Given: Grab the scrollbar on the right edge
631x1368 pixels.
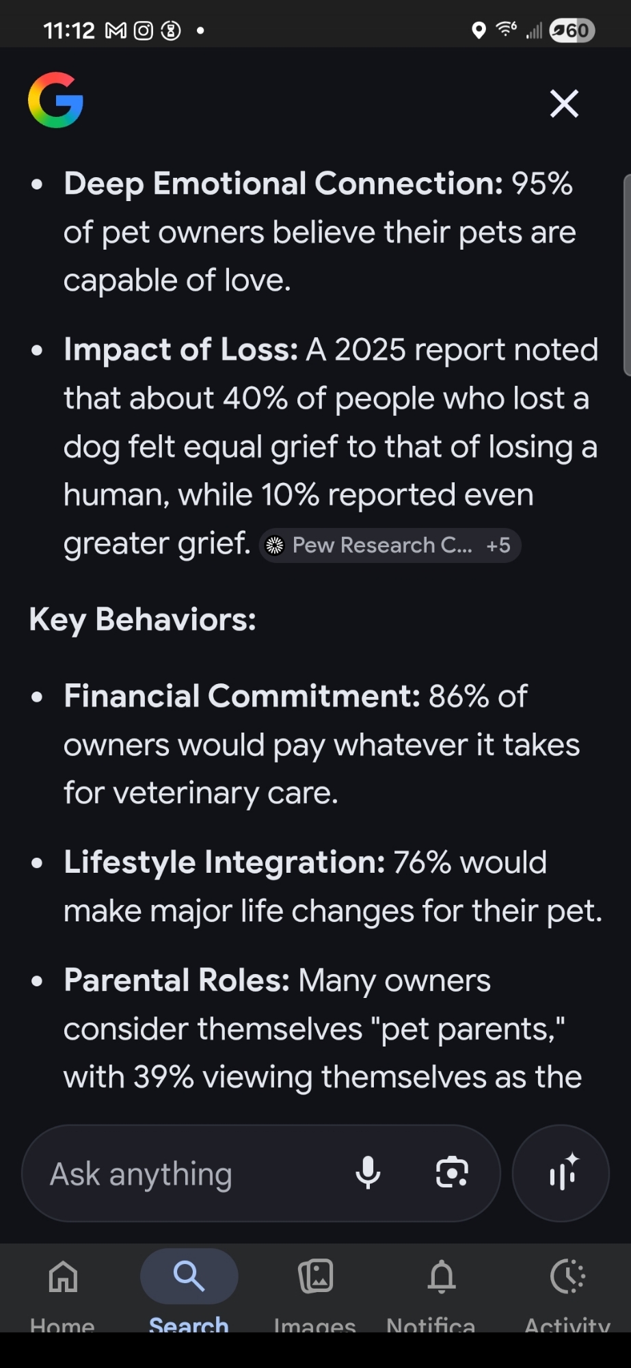Looking at the screenshot, I should click(x=627, y=275).
